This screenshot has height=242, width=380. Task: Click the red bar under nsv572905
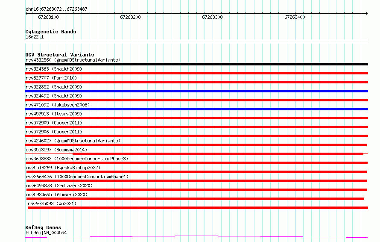(x=196, y=127)
